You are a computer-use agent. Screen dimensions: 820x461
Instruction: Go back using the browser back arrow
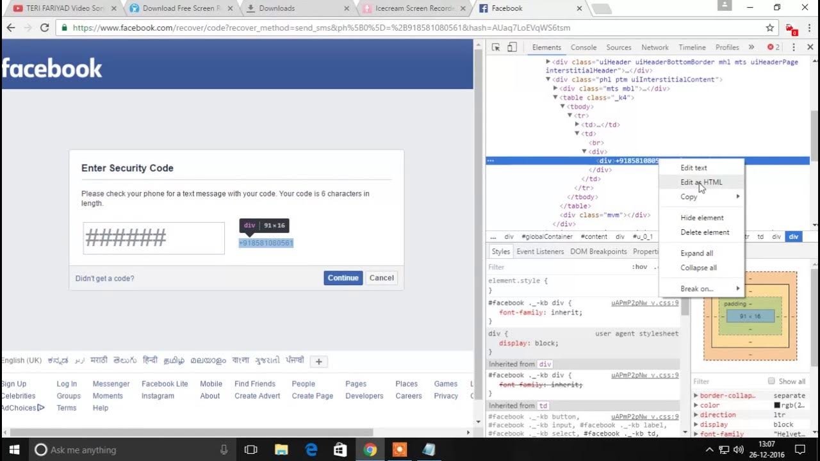[11, 28]
